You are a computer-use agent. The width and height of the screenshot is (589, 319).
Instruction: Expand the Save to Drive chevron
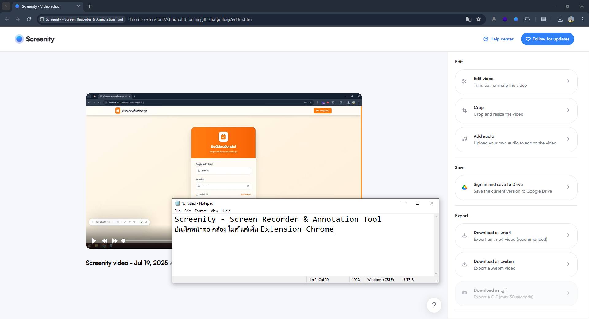click(568, 187)
